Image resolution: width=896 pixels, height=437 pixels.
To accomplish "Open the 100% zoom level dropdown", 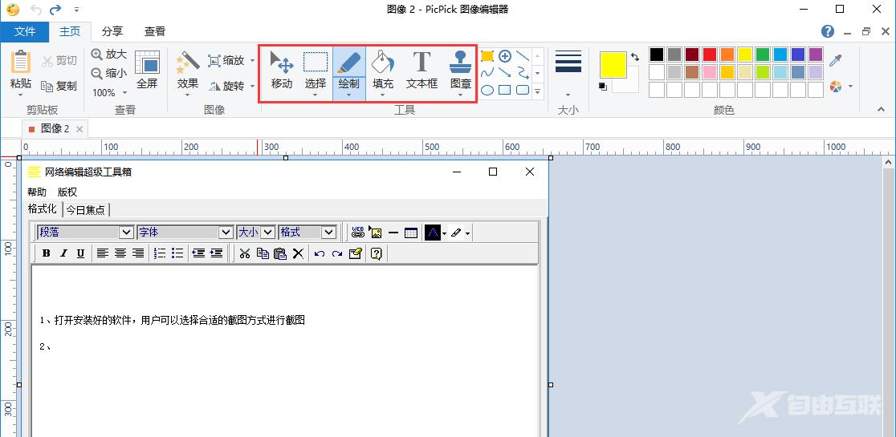I will (x=124, y=92).
